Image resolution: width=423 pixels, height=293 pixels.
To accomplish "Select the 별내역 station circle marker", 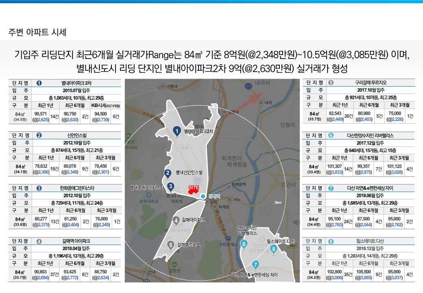I will pyautogui.click(x=203, y=197).
